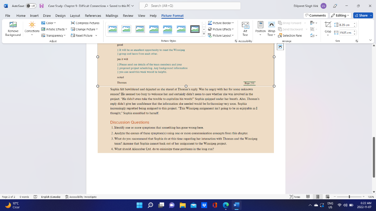376x211 pixels.
Task: Open Rotate objects menu
Action: click(314, 36)
